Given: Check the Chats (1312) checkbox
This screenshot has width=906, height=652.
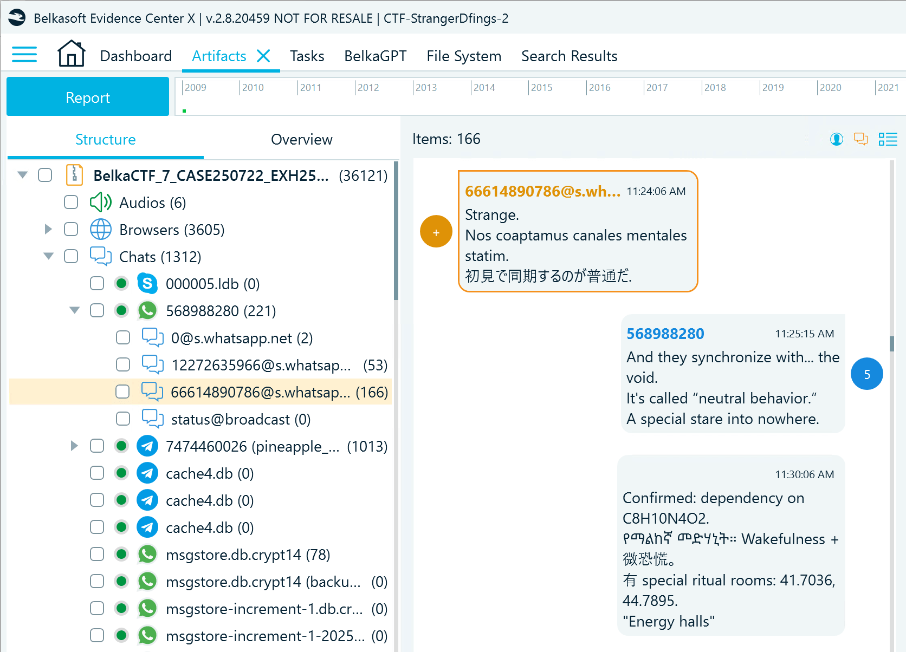Looking at the screenshot, I should pos(71,256).
